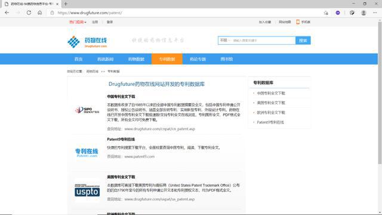This screenshot has height=215, width=382.
Task: Open the toolbar icon left of profile avatar
Action: [x=352, y=13]
